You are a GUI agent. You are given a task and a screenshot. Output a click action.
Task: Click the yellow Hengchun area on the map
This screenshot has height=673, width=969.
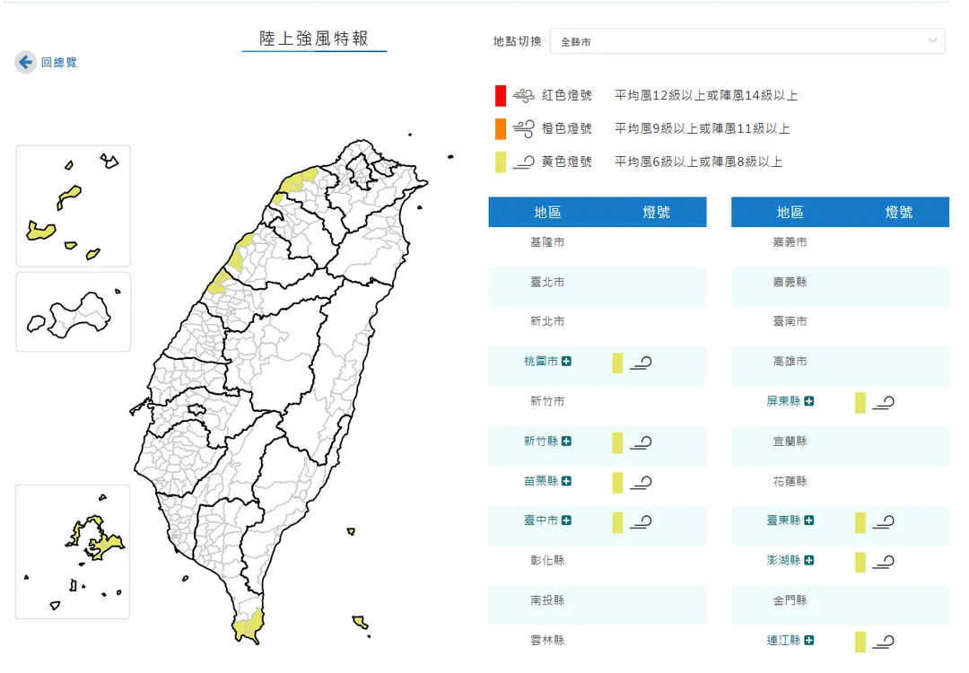pyautogui.click(x=249, y=625)
